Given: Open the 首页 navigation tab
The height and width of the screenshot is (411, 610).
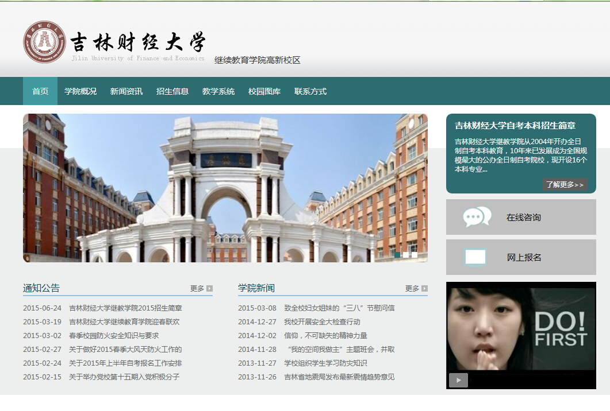Looking at the screenshot, I should [40, 91].
